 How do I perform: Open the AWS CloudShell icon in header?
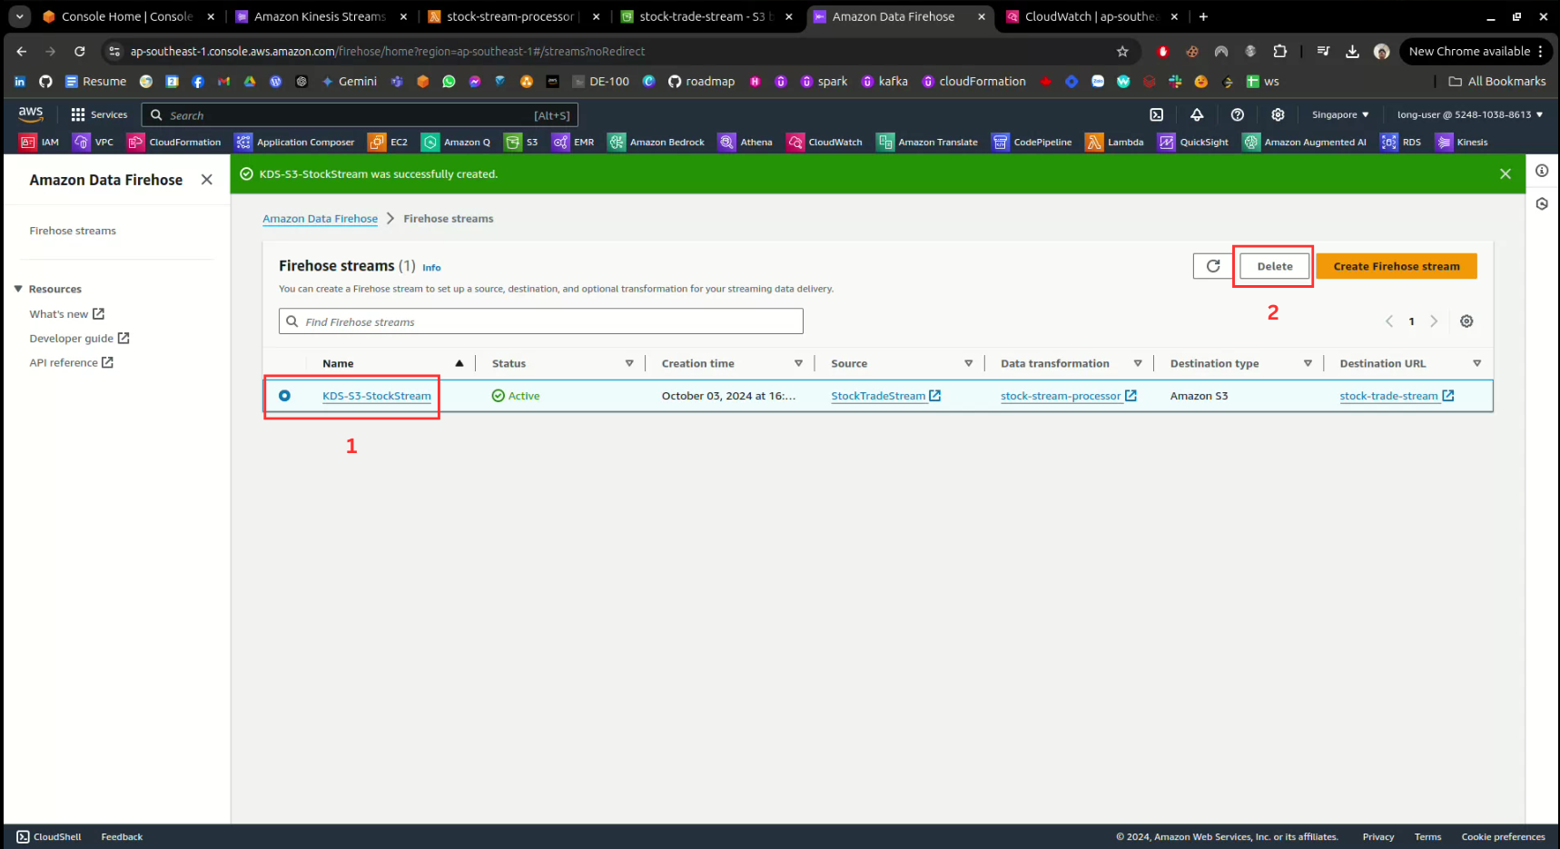(1156, 114)
